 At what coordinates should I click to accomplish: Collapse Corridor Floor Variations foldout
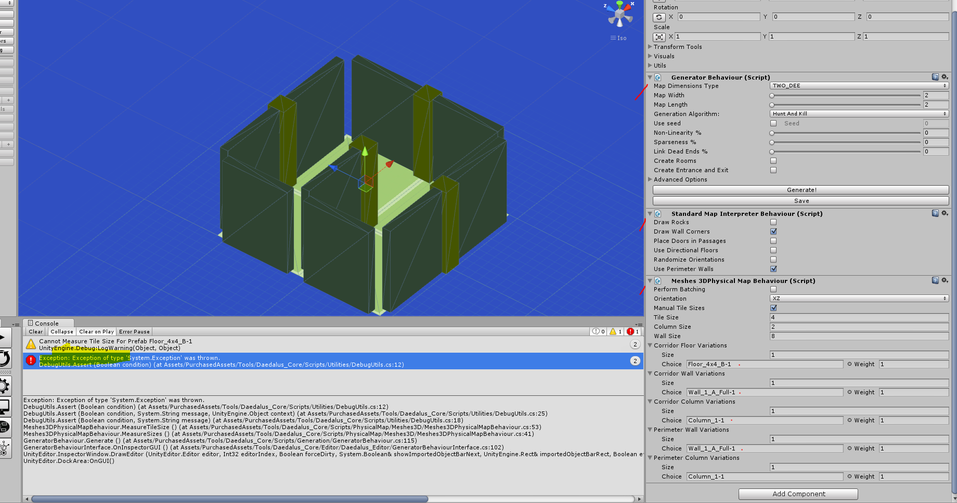coord(650,345)
